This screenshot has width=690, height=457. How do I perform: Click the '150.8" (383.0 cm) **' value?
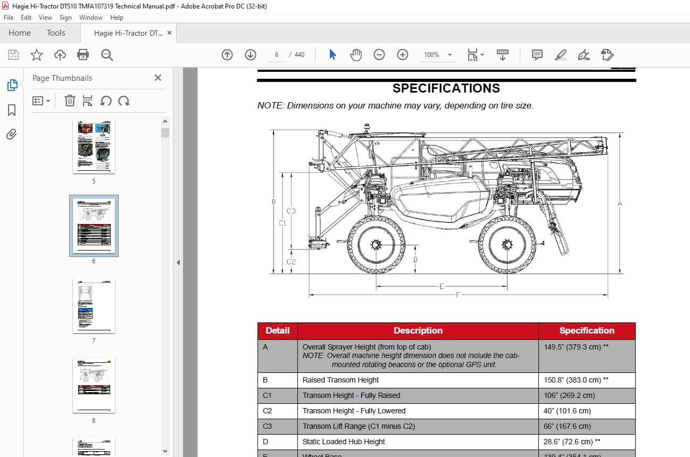(576, 380)
